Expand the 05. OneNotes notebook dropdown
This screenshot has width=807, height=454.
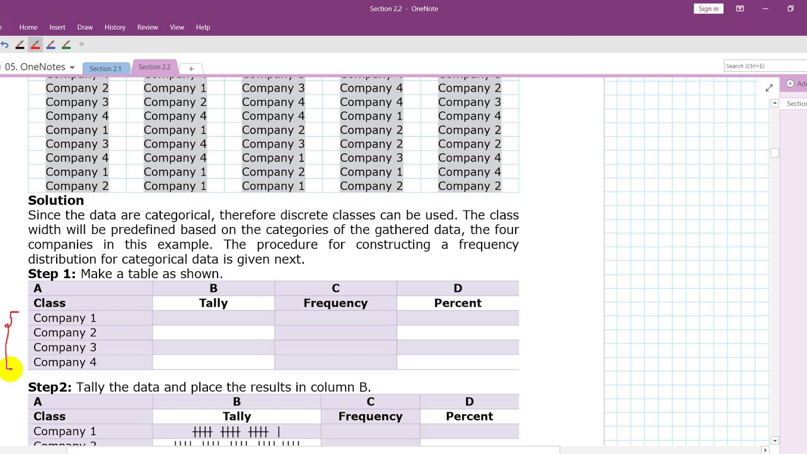[x=72, y=67]
